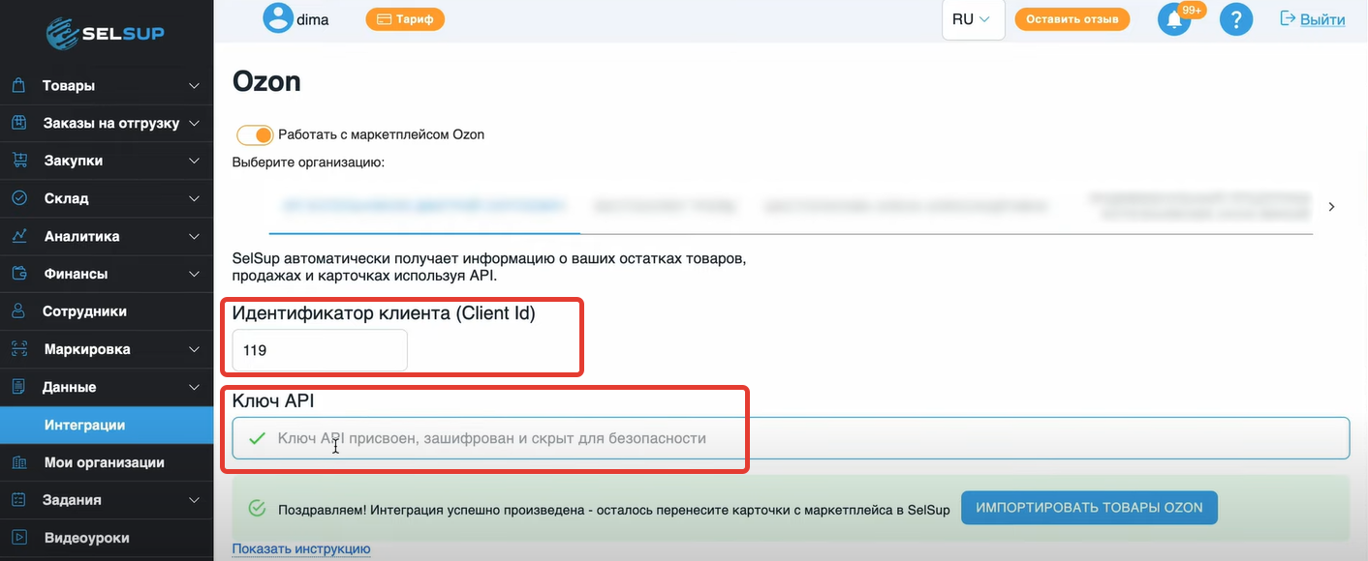Click the Видеоуроки play icon
The image size is (1368, 561).
18,538
